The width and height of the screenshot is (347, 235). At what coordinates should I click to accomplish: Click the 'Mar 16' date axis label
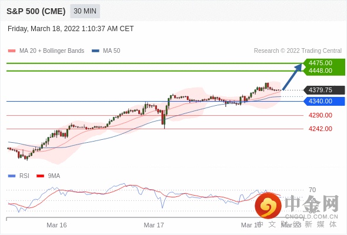(56, 225)
